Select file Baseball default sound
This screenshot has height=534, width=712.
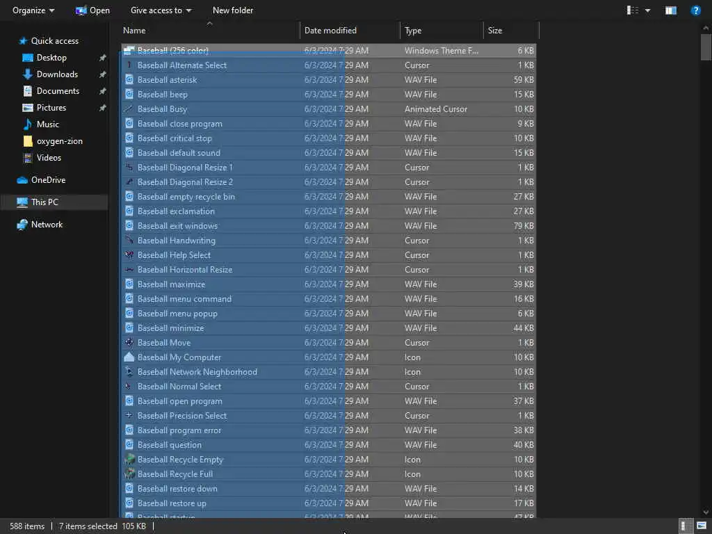(x=329, y=152)
